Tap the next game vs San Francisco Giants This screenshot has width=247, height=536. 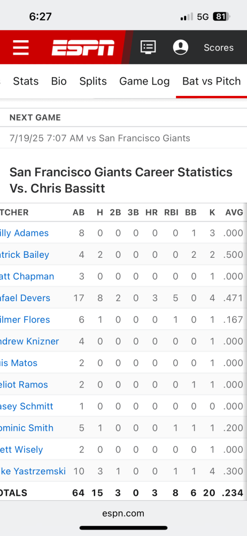[x=99, y=138]
